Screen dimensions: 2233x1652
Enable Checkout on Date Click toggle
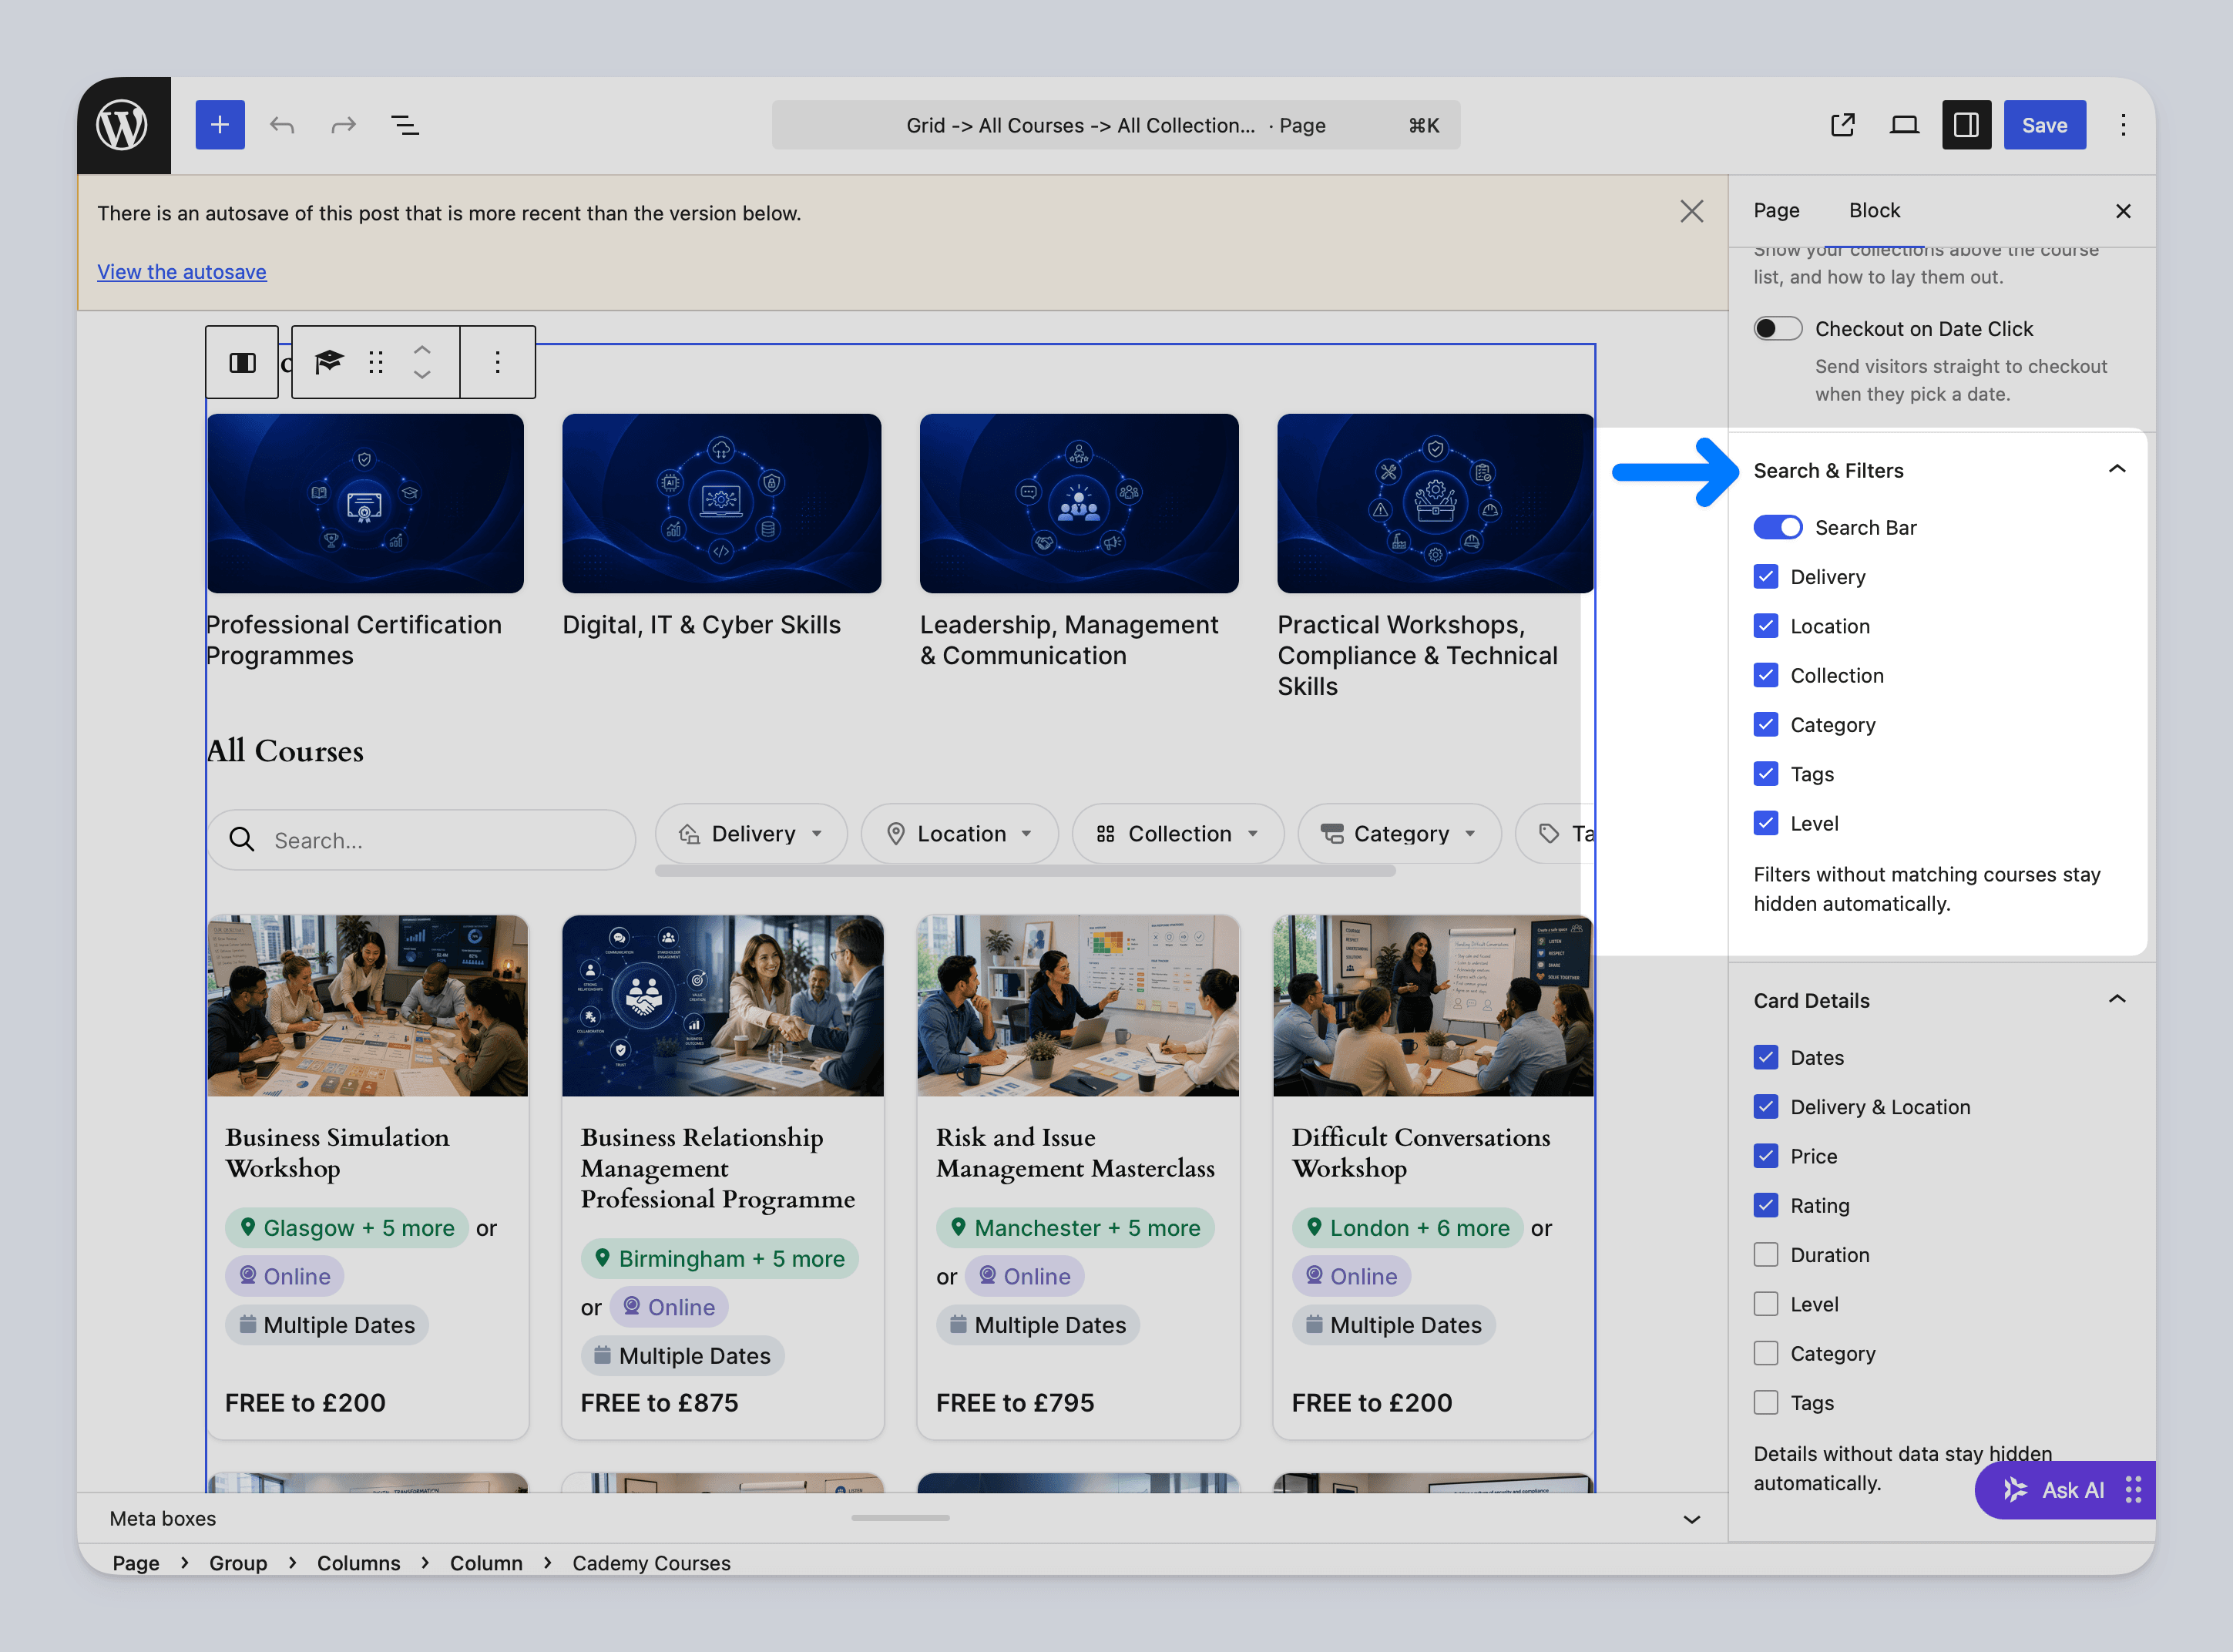tap(1777, 329)
